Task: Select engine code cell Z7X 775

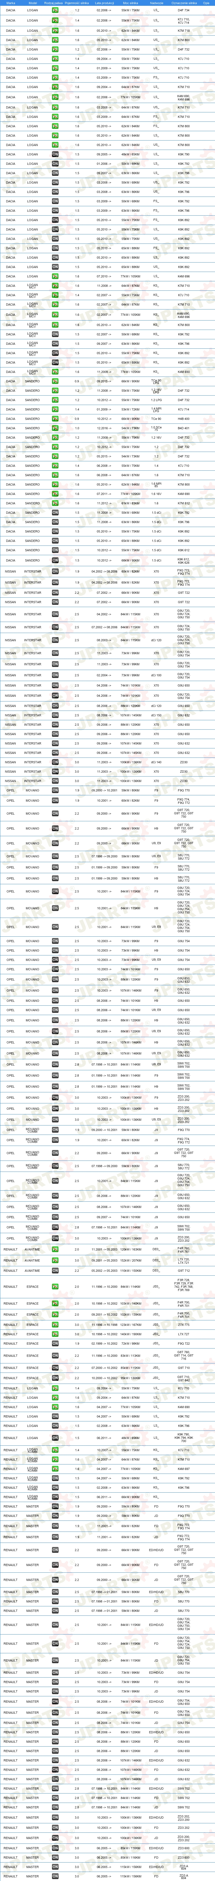Action: tap(184, 1324)
